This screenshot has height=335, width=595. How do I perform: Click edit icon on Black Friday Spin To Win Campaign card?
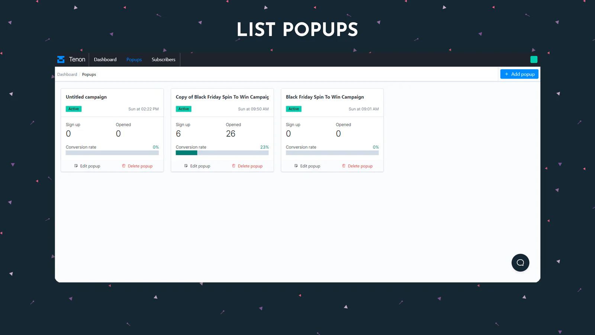click(296, 166)
